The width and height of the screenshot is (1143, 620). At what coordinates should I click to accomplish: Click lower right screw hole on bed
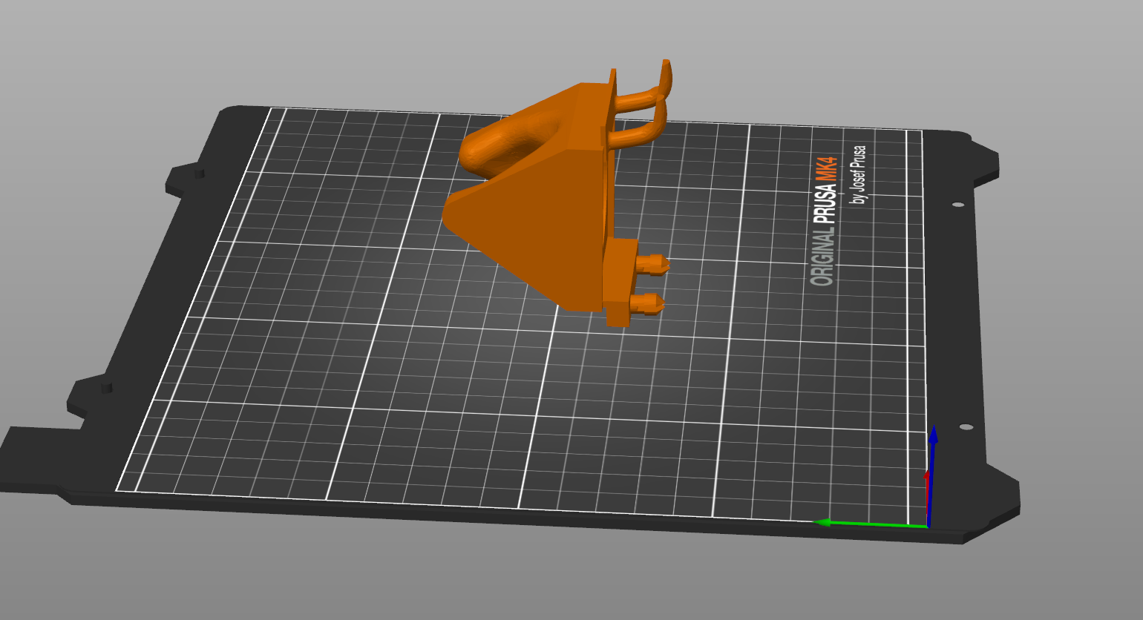pyautogui.click(x=966, y=427)
